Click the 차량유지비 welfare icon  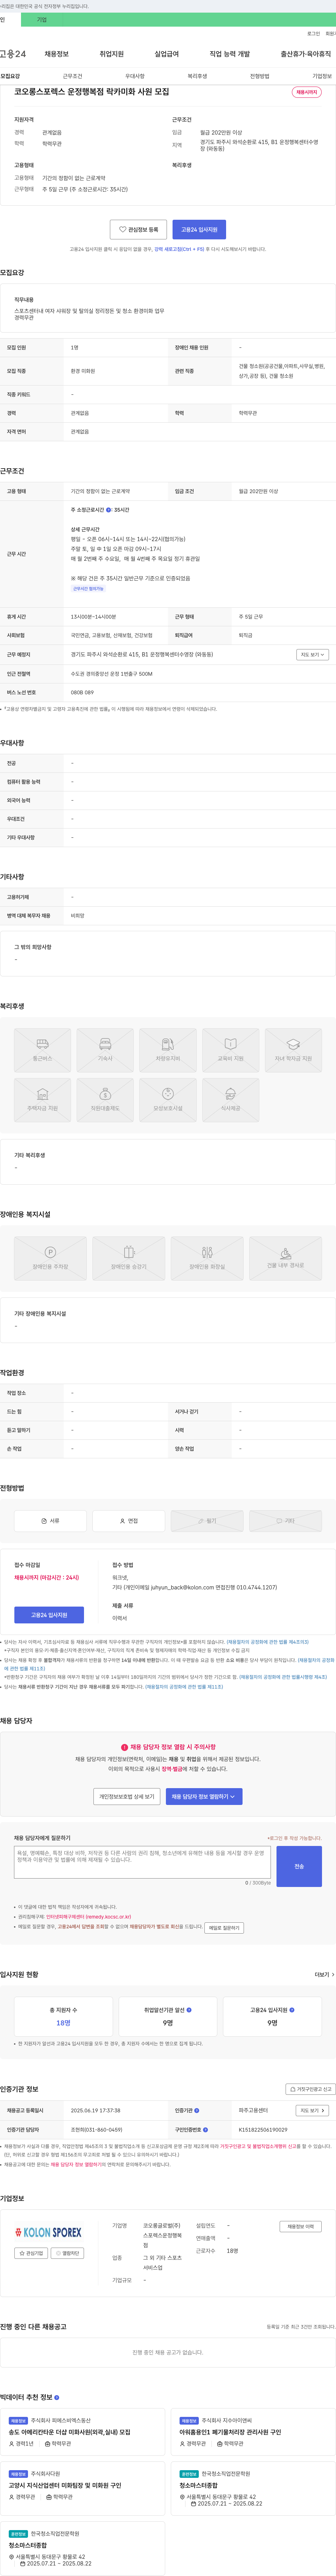click(168, 1050)
